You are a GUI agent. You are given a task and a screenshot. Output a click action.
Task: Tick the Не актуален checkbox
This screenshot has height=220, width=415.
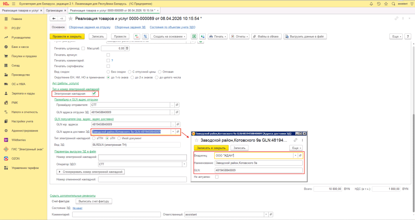pos(217,177)
